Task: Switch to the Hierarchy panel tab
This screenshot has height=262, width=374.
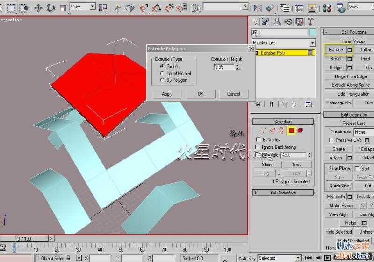Action: (x=277, y=22)
